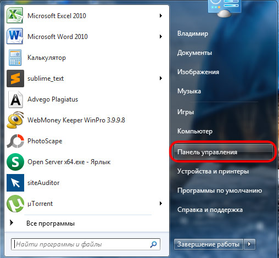Focus the Найти программы и файлы field
The width and height of the screenshot is (279, 258).
(x=86, y=244)
